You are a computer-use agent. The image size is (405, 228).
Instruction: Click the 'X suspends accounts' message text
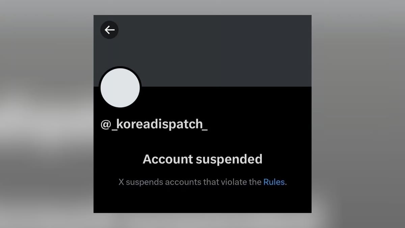202,182
